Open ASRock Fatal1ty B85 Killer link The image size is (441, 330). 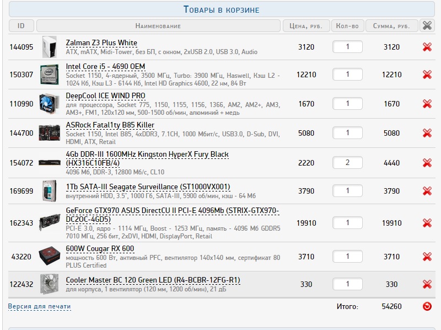click(x=110, y=125)
